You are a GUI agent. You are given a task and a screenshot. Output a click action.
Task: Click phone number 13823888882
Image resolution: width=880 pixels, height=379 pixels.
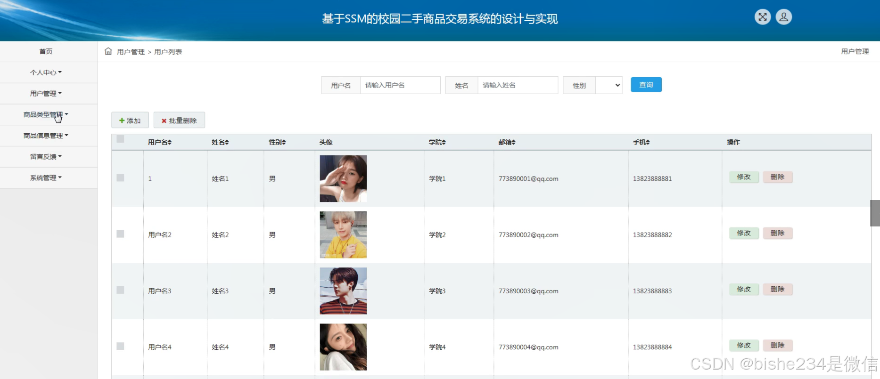pyautogui.click(x=652, y=235)
